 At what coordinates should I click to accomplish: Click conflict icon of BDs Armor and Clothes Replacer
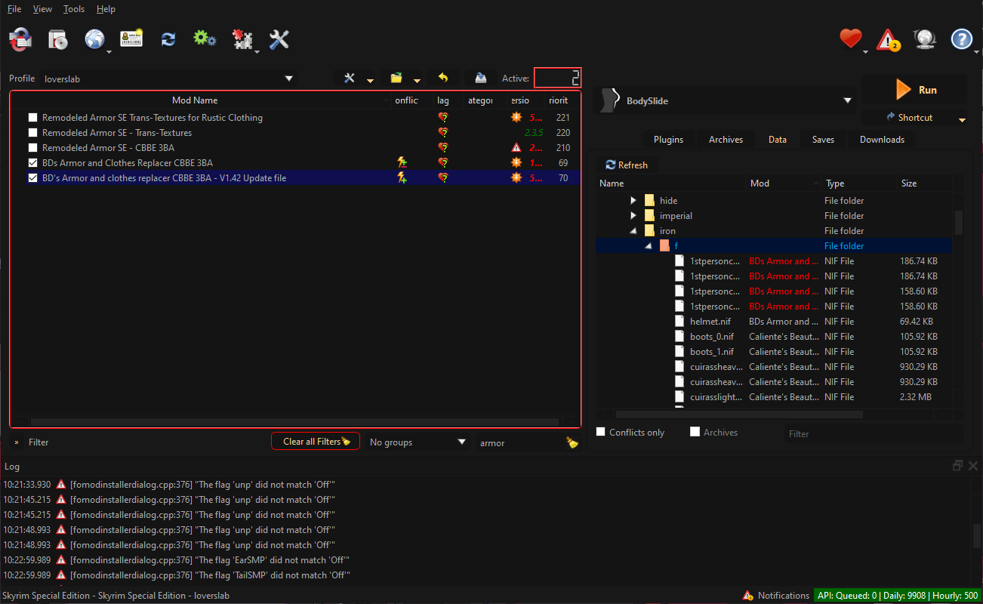click(x=402, y=162)
